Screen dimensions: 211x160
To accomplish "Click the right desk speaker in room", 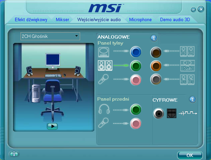I will [x=78, y=71].
